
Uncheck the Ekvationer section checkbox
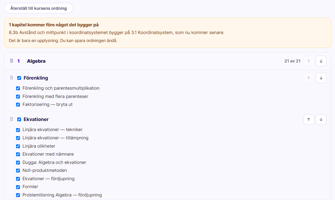pyautogui.click(x=19, y=120)
